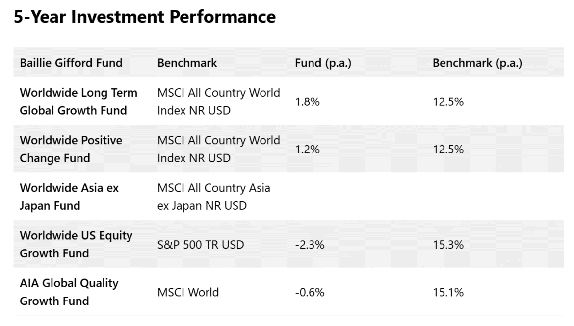Click MSCI All Country Asia ex Japan benchmark

coord(213,197)
